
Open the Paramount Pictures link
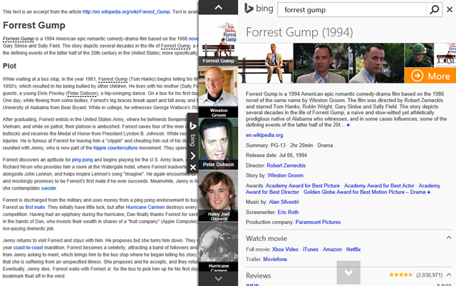318,222
